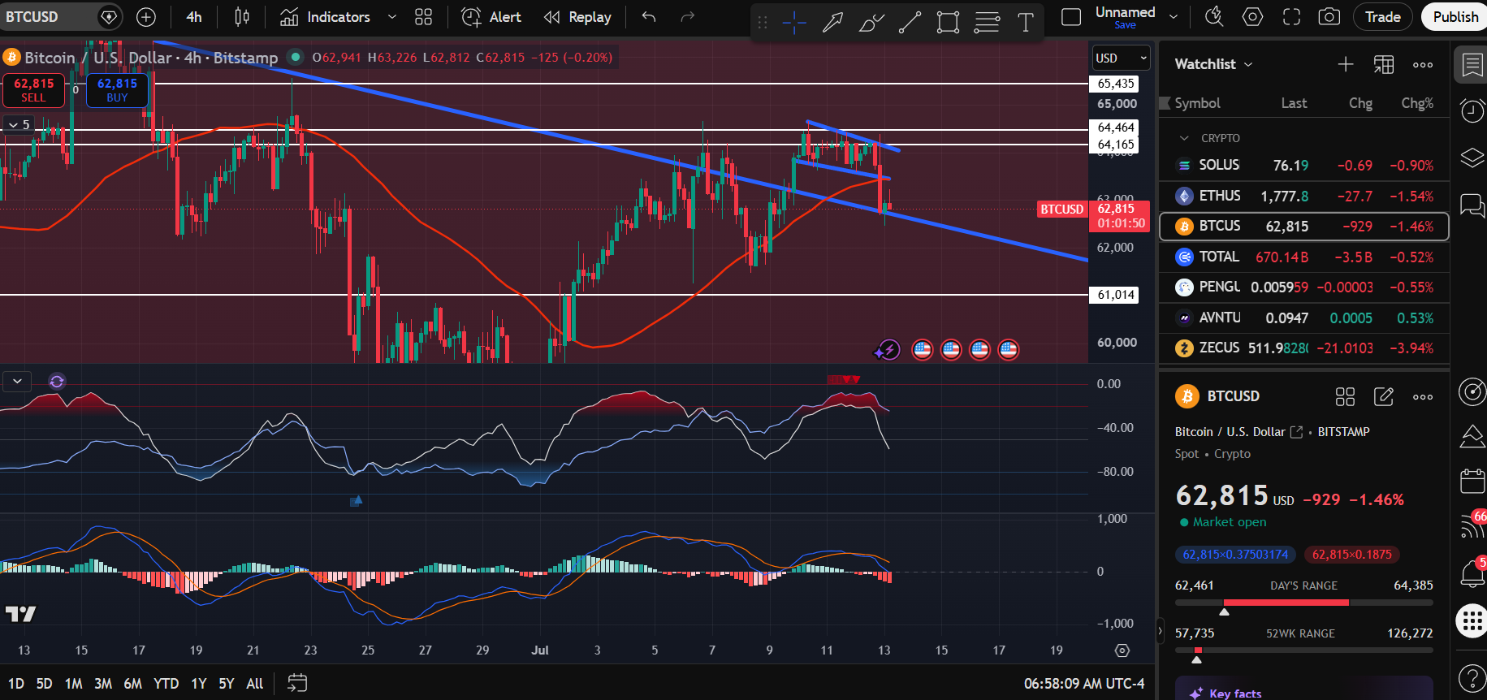1487x700 pixels.
Task: Open the candlestick chart style picker
Action: (x=242, y=17)
